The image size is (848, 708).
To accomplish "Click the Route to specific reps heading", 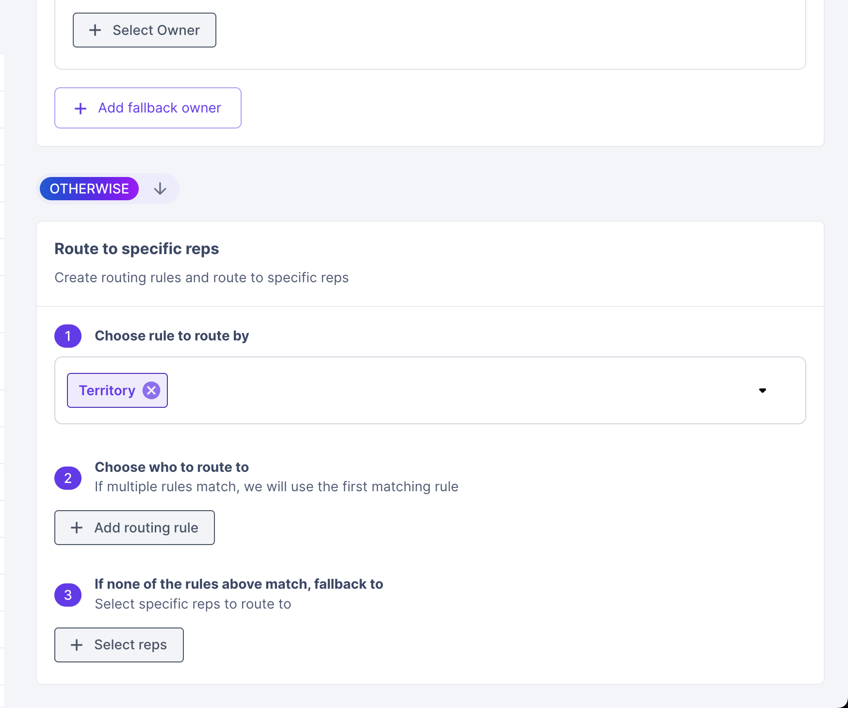I will point(137,249).
